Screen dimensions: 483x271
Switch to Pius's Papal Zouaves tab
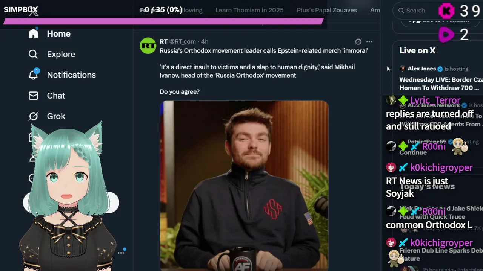(x=327, y=10)
